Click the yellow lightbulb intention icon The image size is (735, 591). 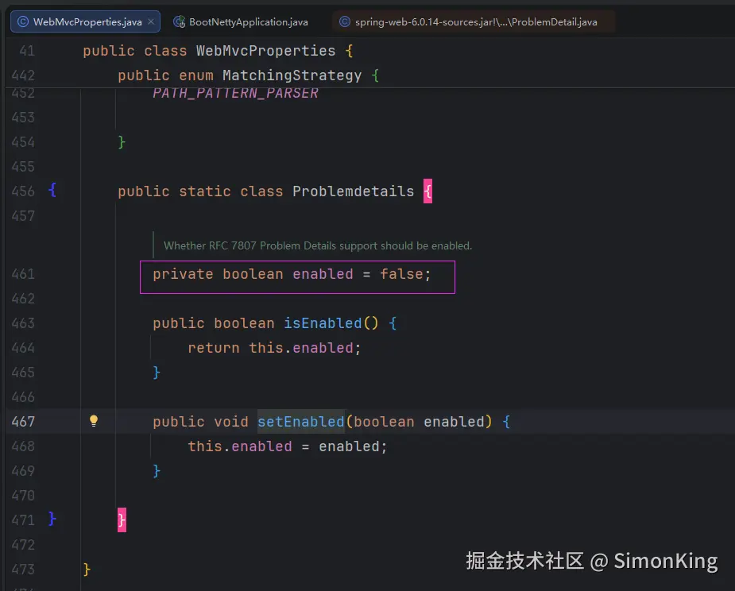[94, 421]
